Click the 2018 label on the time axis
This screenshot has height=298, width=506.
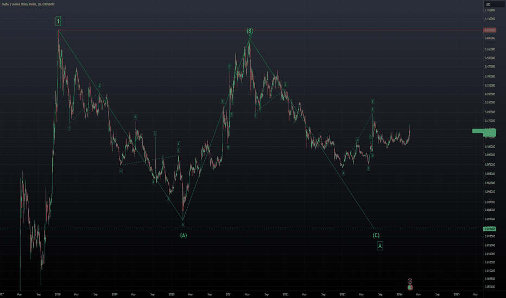click(58, 294)
